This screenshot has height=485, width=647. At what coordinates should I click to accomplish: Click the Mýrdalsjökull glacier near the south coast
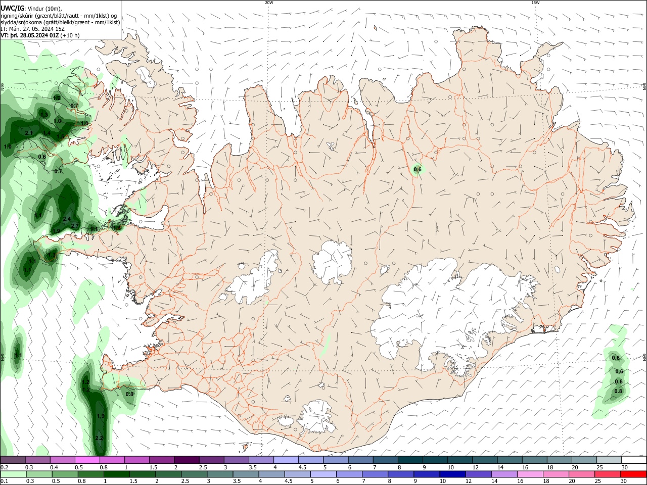(x=316, y=417)
